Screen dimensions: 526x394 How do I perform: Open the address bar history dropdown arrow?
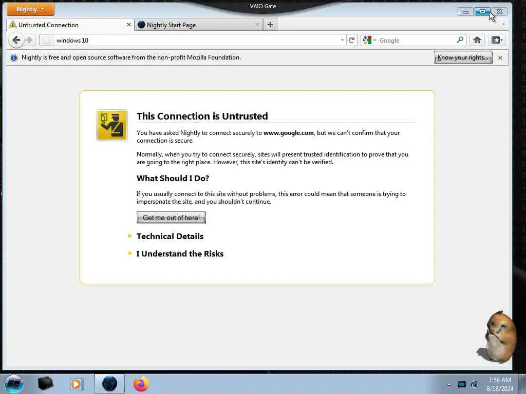point(342,40)
